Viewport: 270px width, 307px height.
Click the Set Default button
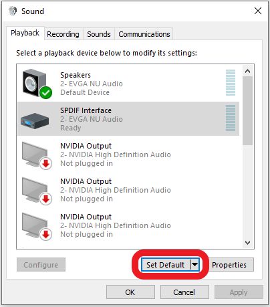pyautogui.click(x=166, y=265)
